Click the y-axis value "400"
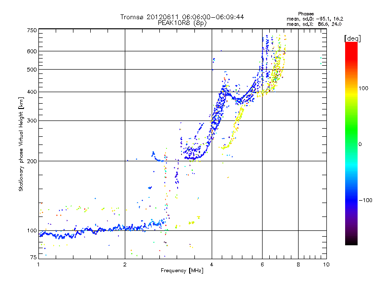Screen dimensions: 384x288 32,92
